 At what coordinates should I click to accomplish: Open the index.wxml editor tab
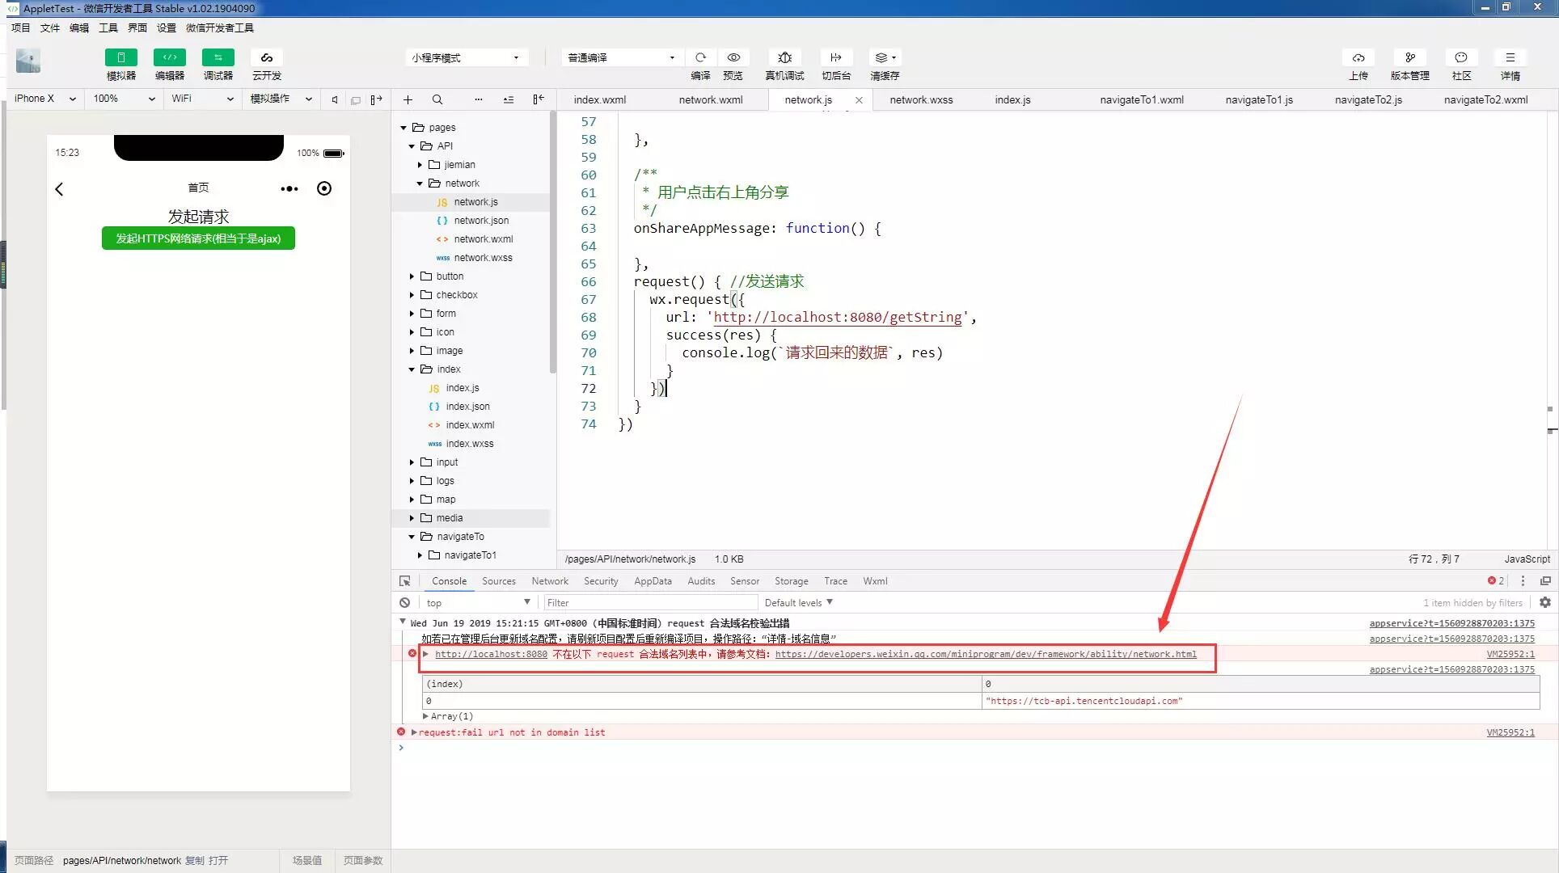click(x=599, y=100)
